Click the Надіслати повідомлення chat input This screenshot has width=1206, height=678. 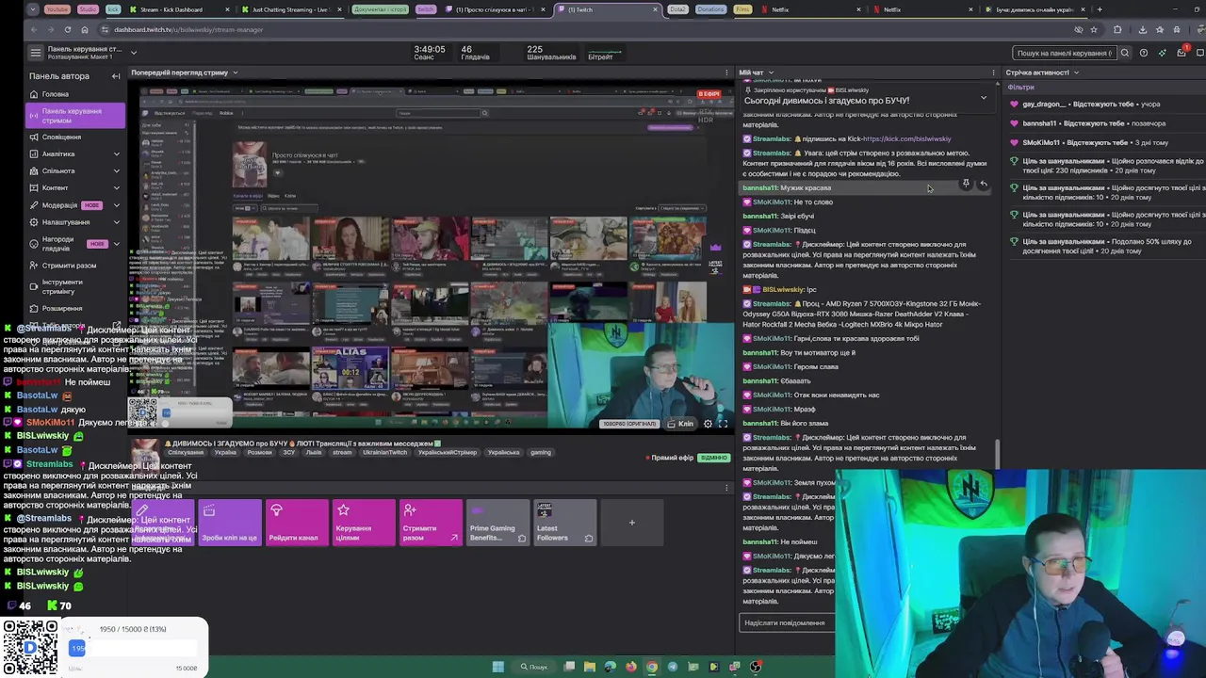pos(787,622)
